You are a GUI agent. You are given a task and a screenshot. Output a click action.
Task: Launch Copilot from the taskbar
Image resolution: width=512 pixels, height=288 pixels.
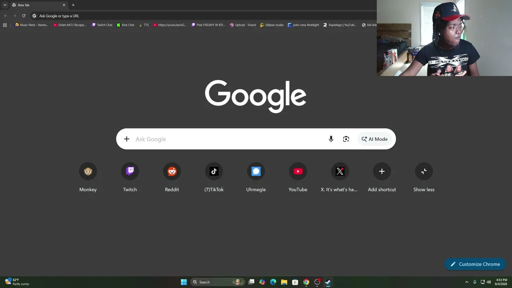click(262, 282)
